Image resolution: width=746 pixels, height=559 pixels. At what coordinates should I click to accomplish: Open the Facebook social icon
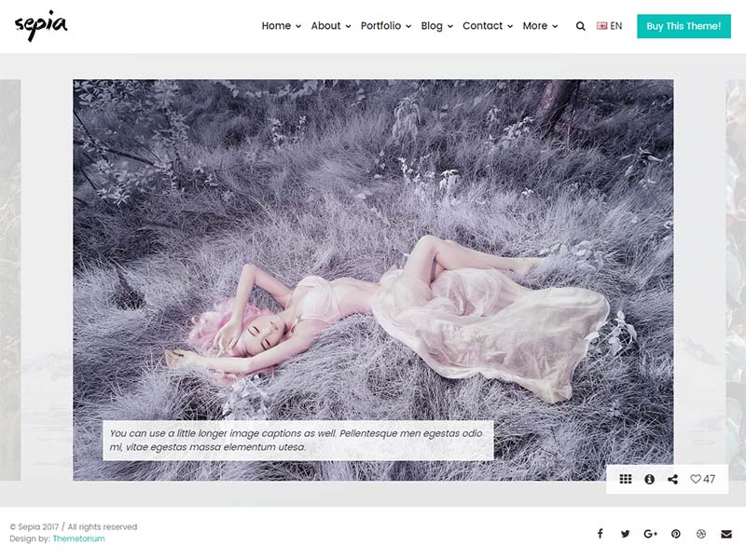click(x=600, y=534)
